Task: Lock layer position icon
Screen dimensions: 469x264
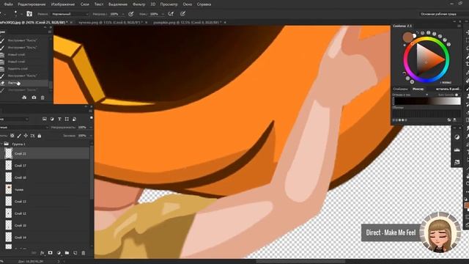Action: (26, 136)
